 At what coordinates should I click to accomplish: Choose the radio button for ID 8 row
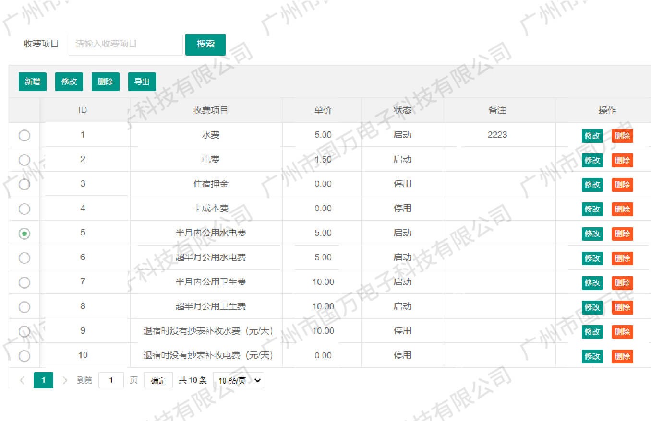(x=24, y=307)
